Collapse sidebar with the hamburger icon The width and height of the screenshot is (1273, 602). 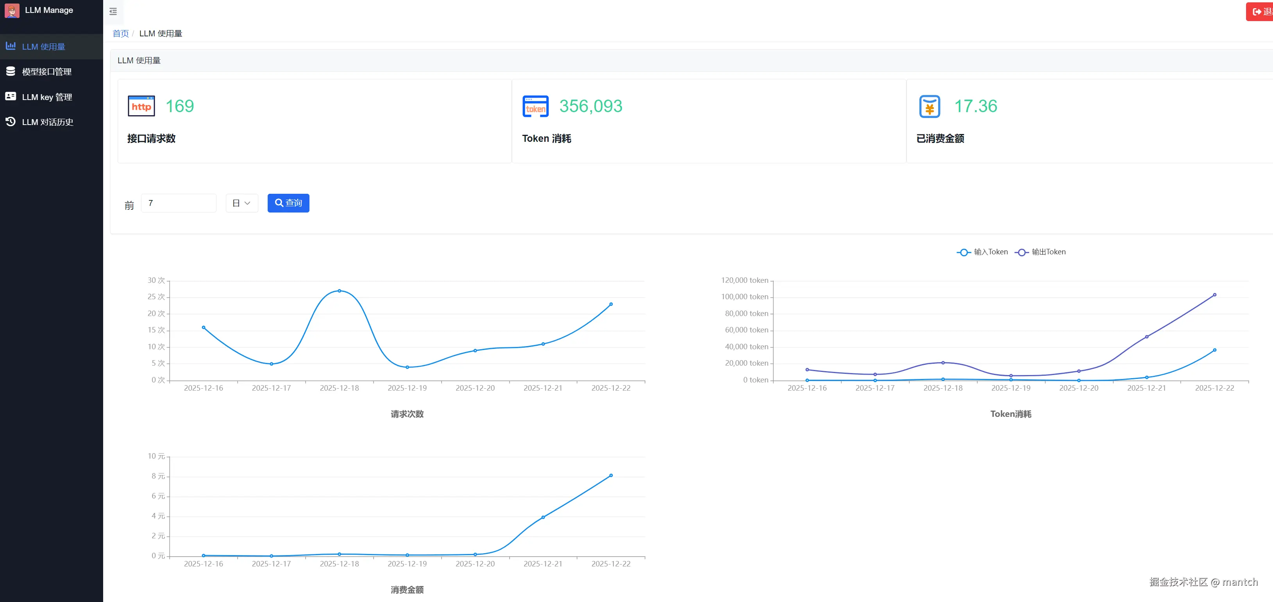113,11
